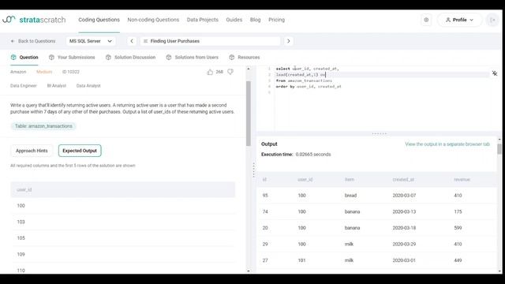Open Non-coding Questions menu
505x284 pixels.
(x=153, y=20)
